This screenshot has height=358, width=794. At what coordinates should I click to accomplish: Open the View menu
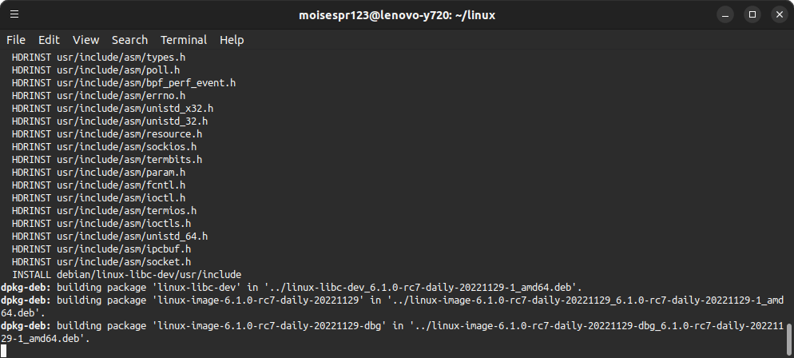pyautogui.click(x=85, y=40)
